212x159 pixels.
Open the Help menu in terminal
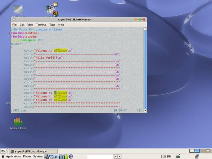[61, 25]
